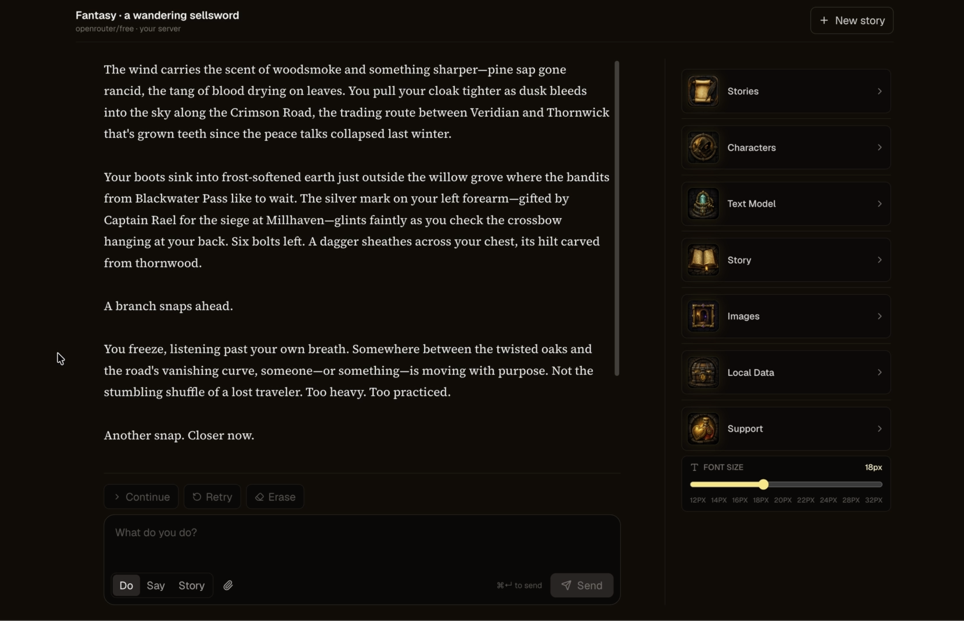The image size is (964, 621).
Task: Click the Text Model crystal icon
Action: [703, 204]
